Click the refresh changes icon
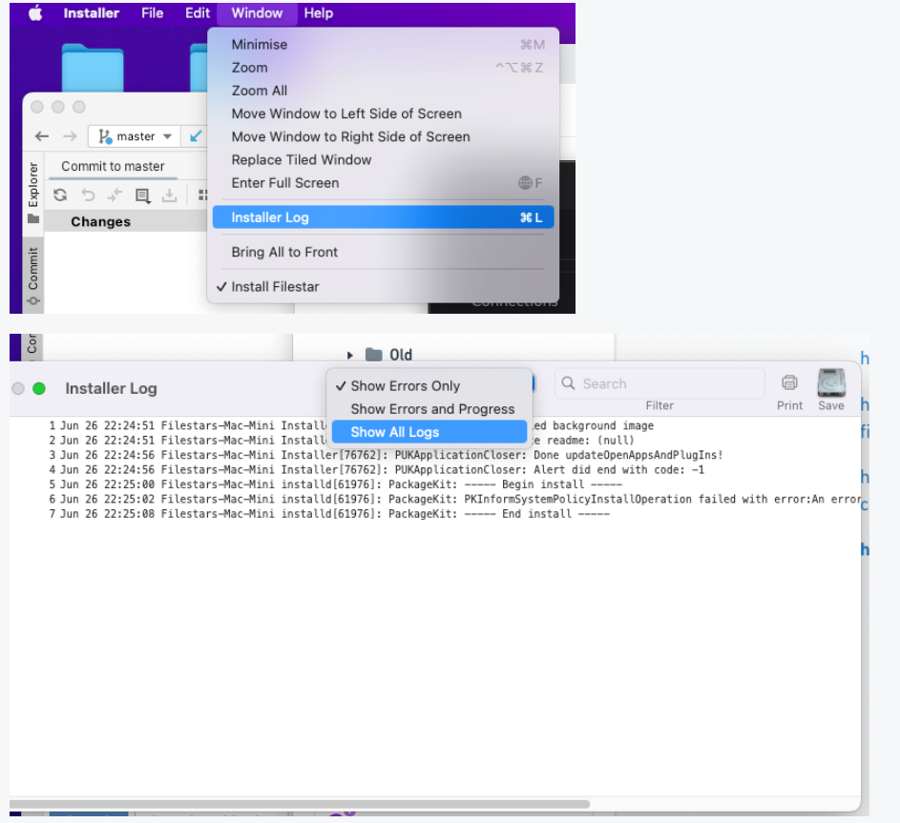Viewport: 900px width, 823px height. [x=60, y=195]
